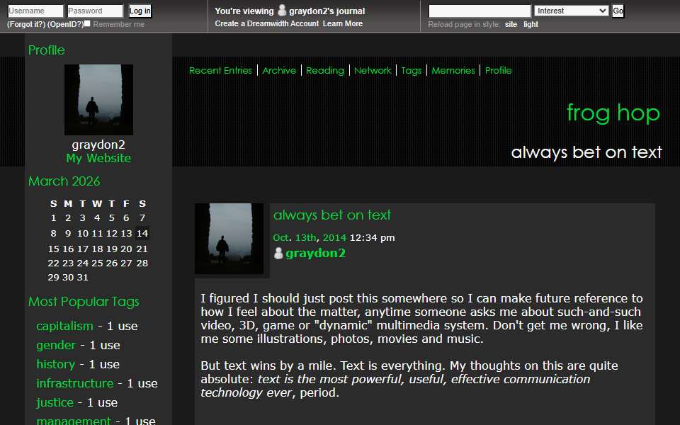Open the justice tag
Screen dimensions: 680x425
(x=55, y=402)
